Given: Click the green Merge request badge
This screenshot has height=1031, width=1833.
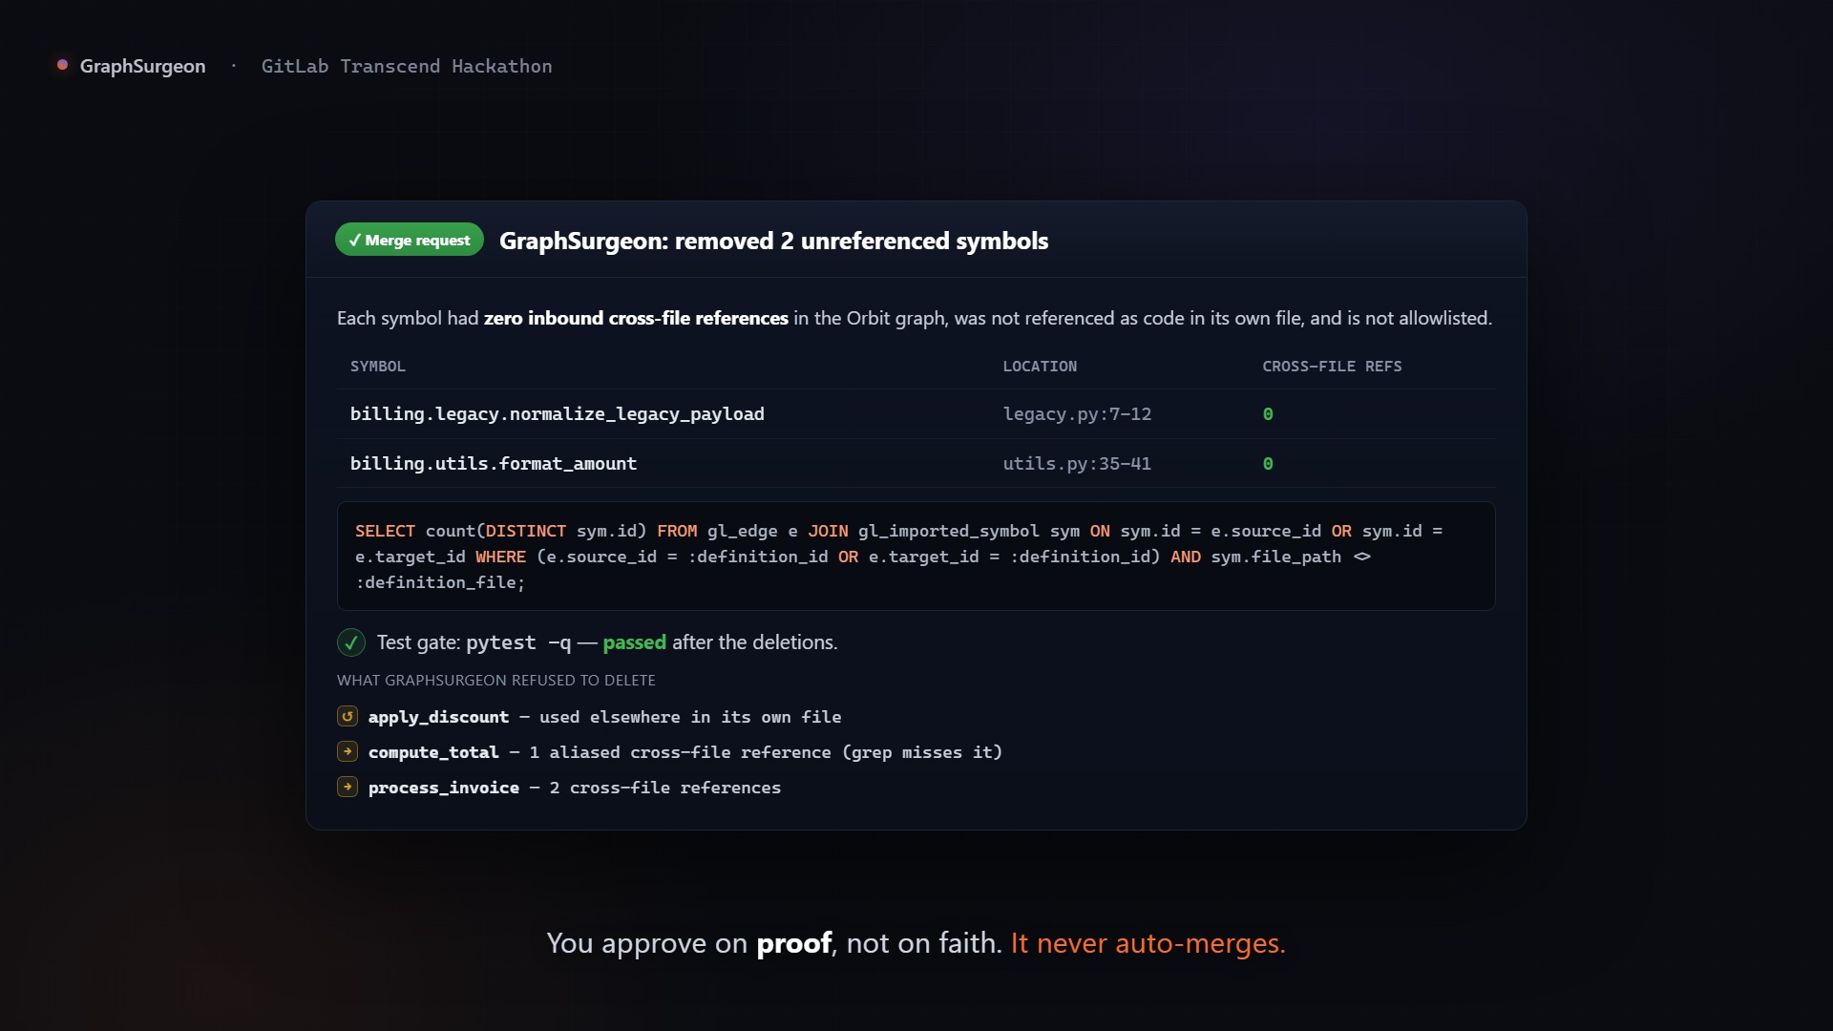Looking at the screenshot, I should [410, 240].
